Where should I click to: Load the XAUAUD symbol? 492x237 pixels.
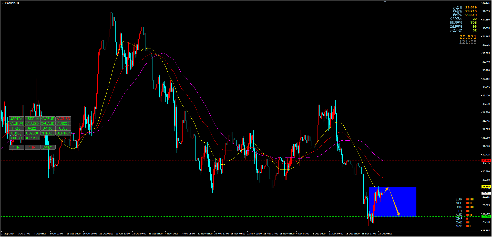click(48, 124)
